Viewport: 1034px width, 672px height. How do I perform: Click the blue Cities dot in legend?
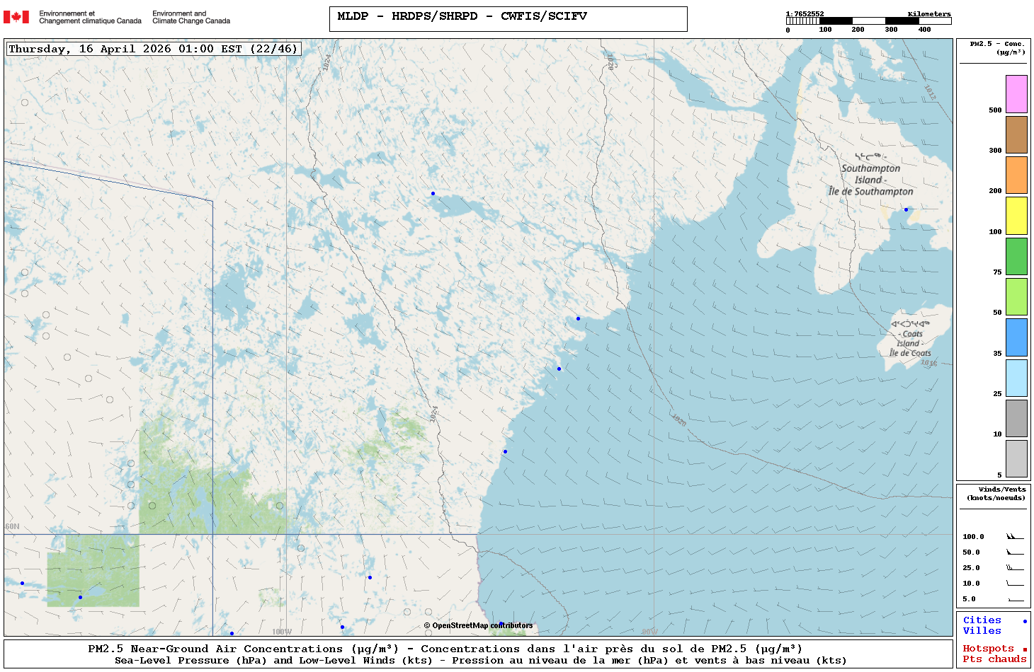coord(1024,621)
